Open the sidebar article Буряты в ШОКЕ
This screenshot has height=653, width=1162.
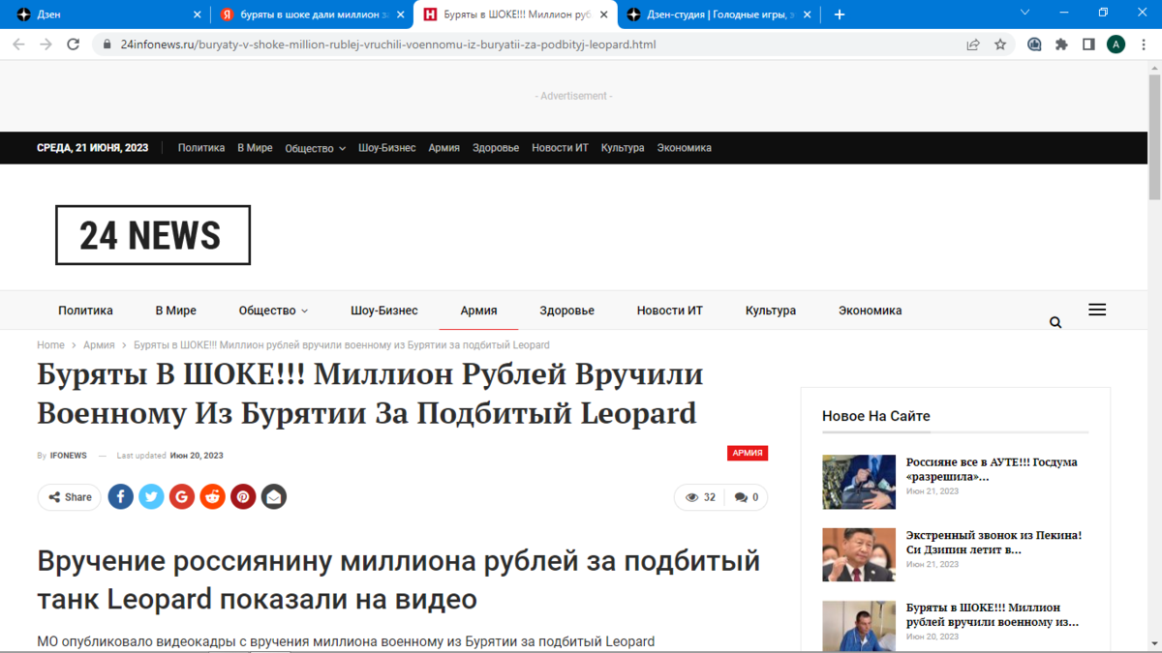click(993, 614)
